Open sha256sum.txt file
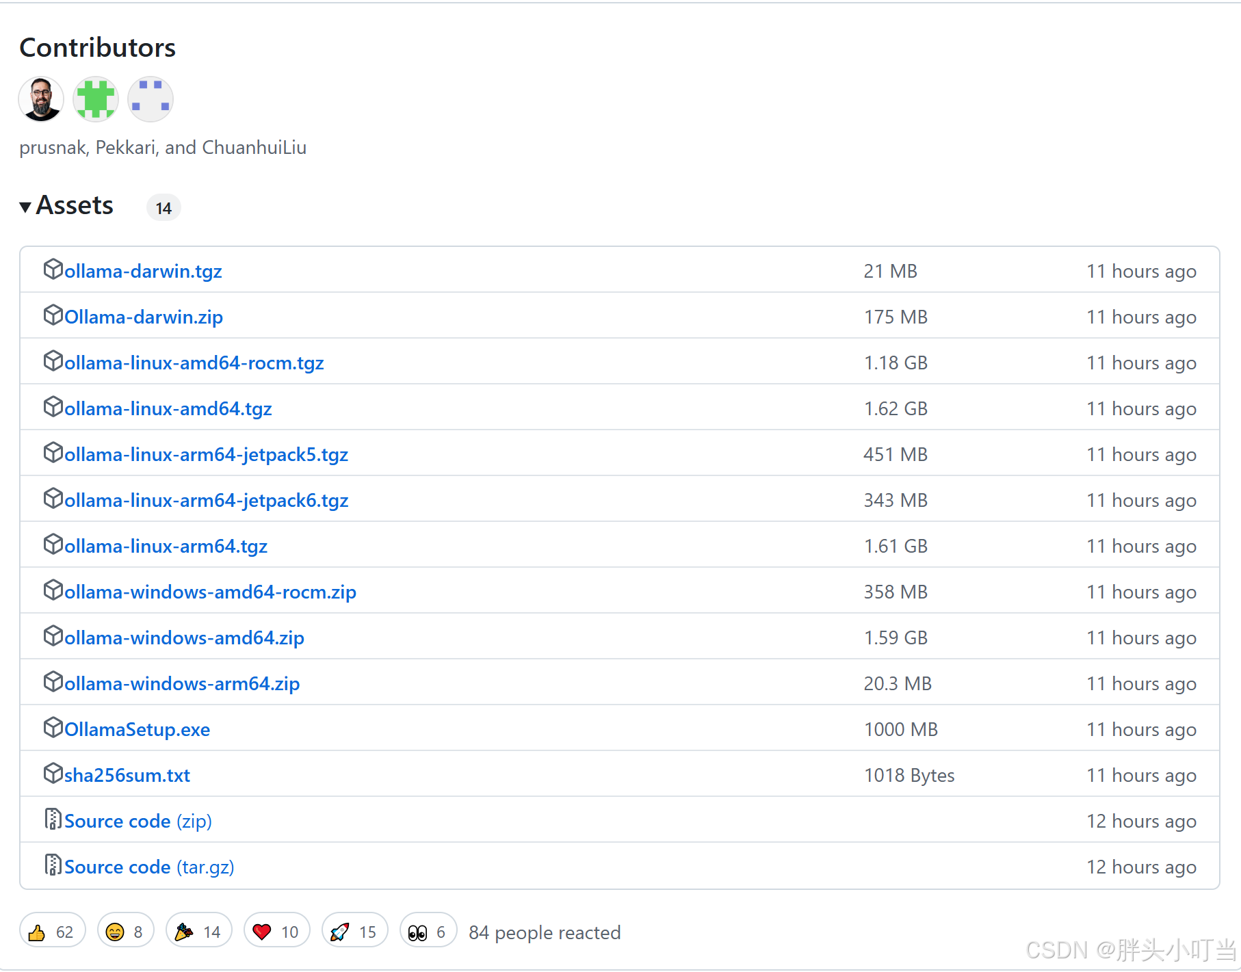This screenshot has height=972, width=1241. point(127,775)
